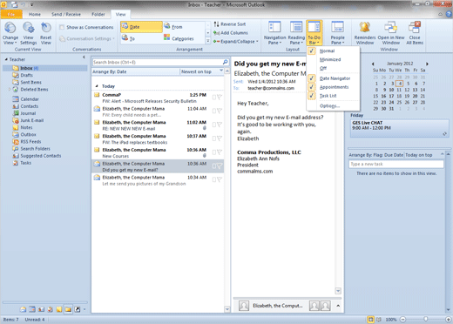453x324 pixels.
Task: Click the zoom in plus button
Action: coord(449,320)
